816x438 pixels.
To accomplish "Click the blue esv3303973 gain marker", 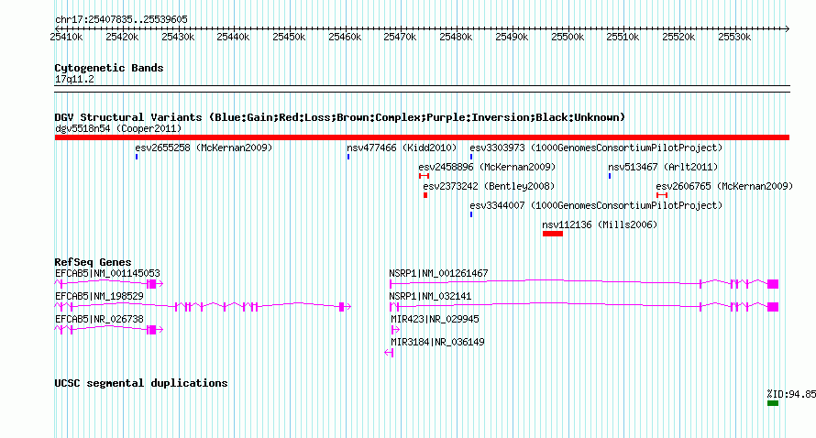I will pos(471,157).
